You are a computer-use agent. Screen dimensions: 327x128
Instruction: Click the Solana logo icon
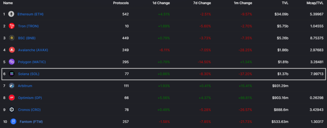pos(12,74)
